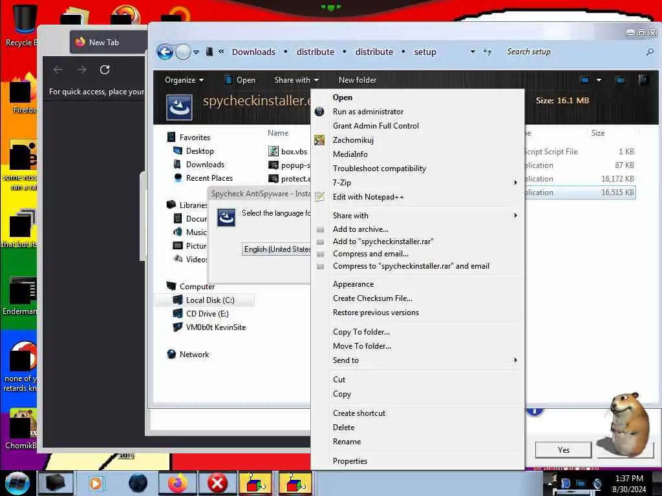Click the Open toolbar button
This screenshot has height=496, width=662.
pos(240,79)
